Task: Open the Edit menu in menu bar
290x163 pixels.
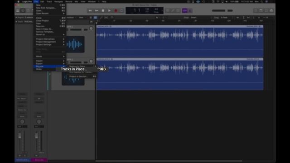Action: pyautogui.click(x=42, y=1)
